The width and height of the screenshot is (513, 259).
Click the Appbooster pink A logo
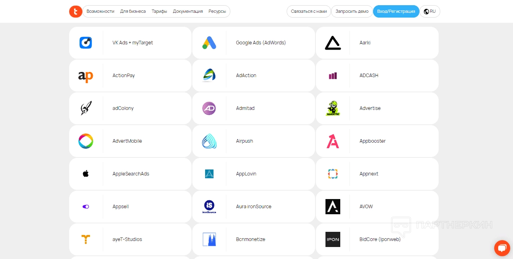[x=333, y=141]
